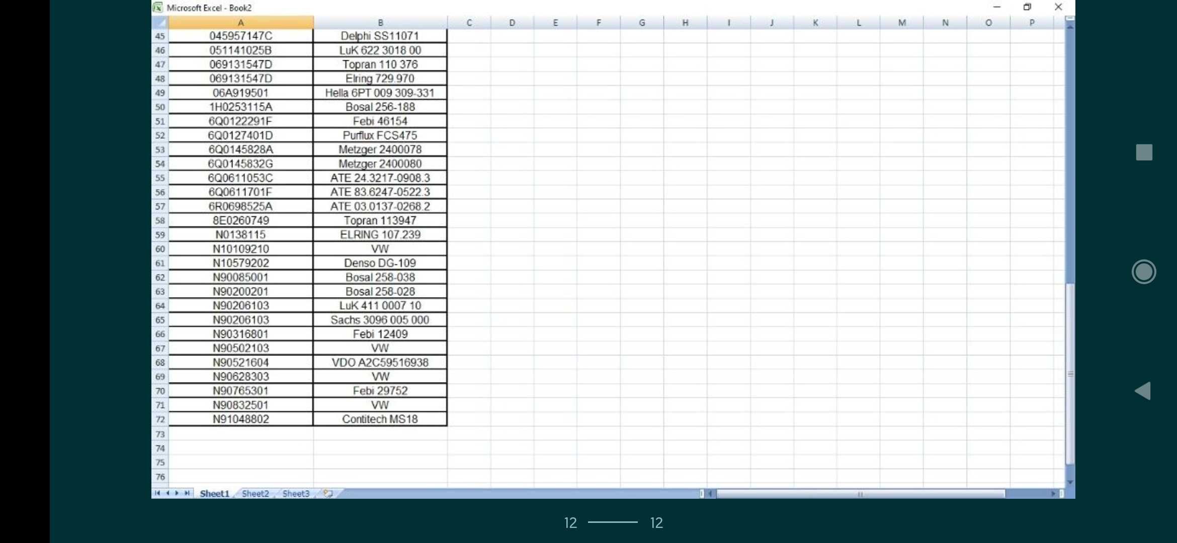Select column H header
The image size is (1177, 543).
pyautogui.click(x=685, y=23)
